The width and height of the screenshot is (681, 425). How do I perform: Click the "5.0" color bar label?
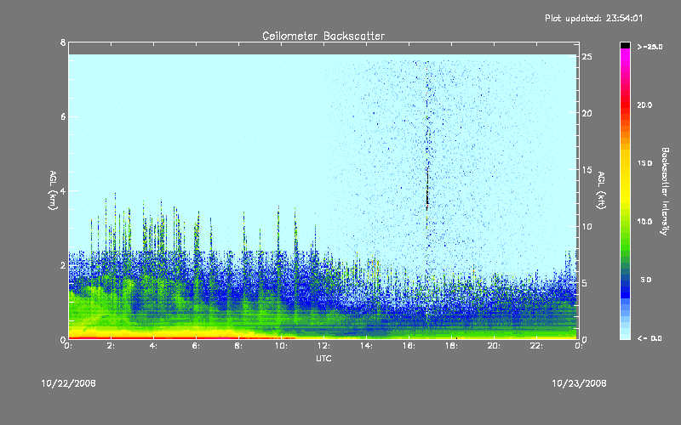[646, 280]
